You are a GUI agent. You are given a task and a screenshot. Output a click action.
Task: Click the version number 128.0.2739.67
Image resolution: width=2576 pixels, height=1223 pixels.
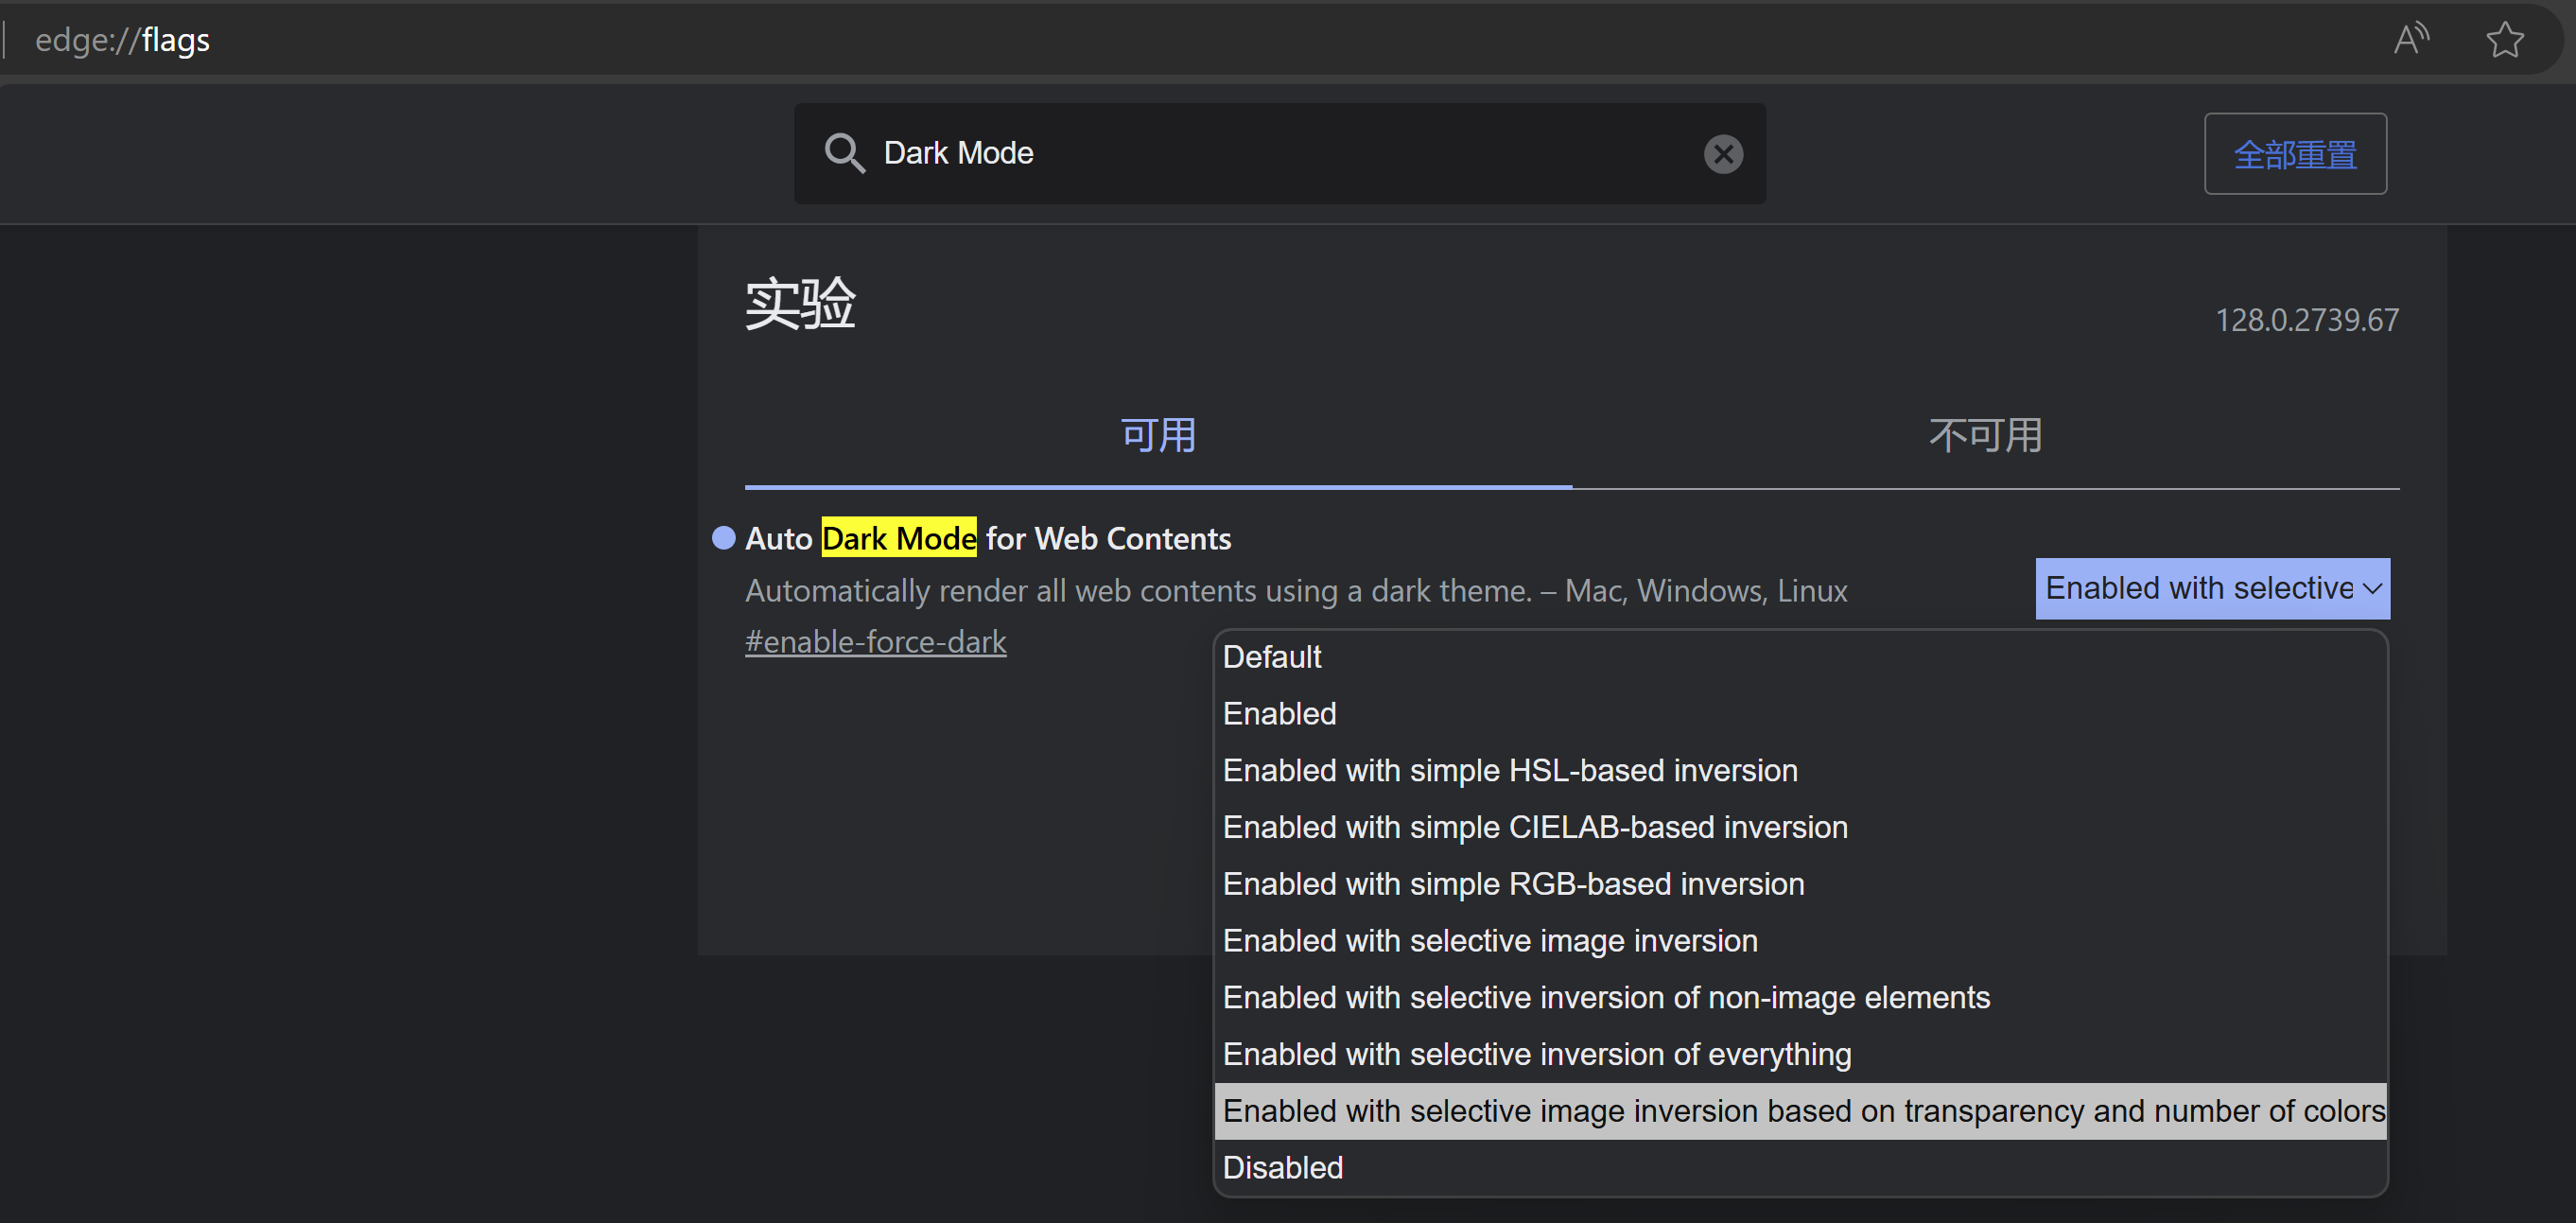[2306, 320]
